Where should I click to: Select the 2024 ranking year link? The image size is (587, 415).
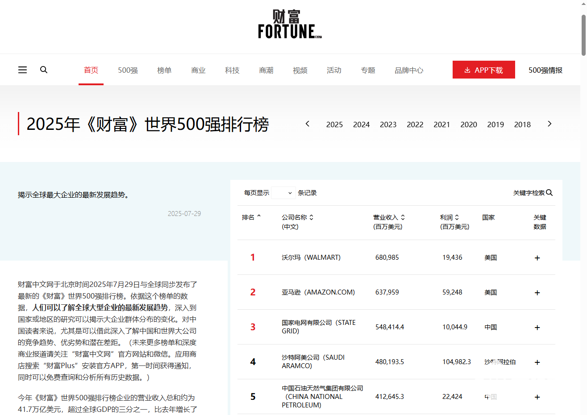tap(361, 124)
